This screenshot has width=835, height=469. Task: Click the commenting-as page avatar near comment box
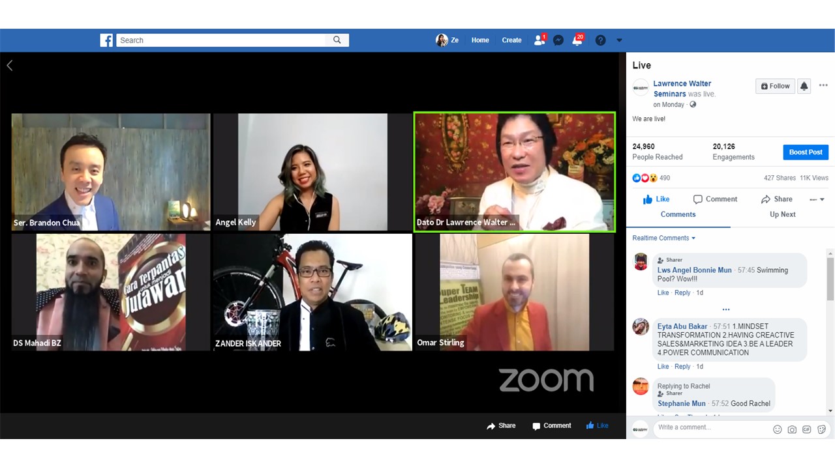(x=641, y=429)
